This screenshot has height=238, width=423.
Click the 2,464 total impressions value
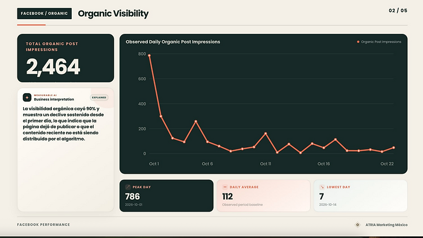53,67
